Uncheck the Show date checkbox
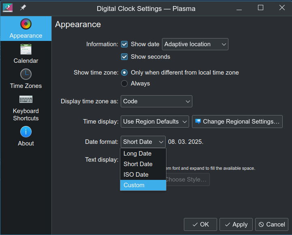The height and width of the screenshot is (235, 292). tap(124, 44)
